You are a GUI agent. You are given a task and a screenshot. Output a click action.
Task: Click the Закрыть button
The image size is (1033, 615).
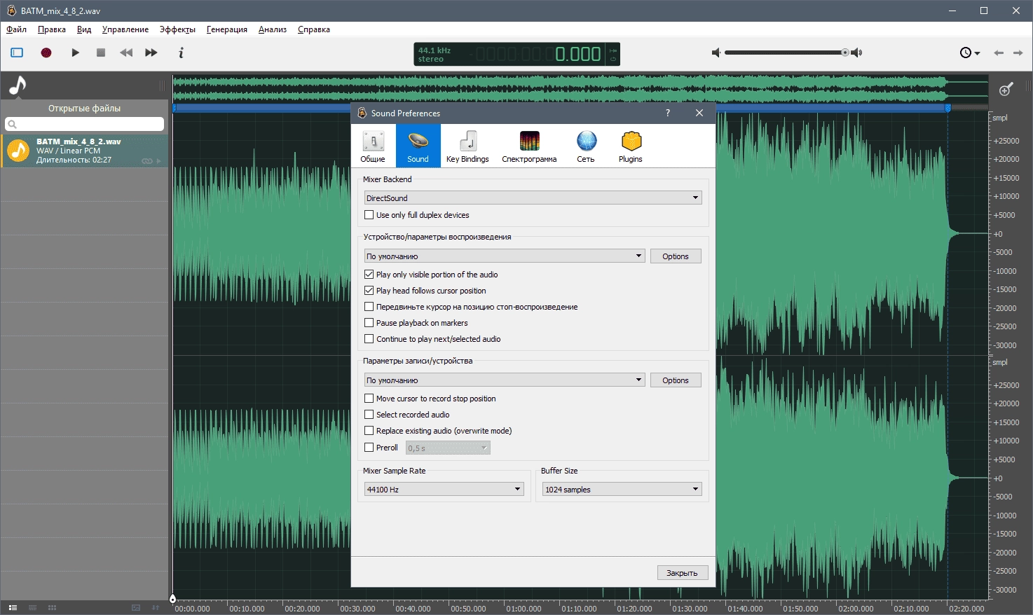coord(683,573)
